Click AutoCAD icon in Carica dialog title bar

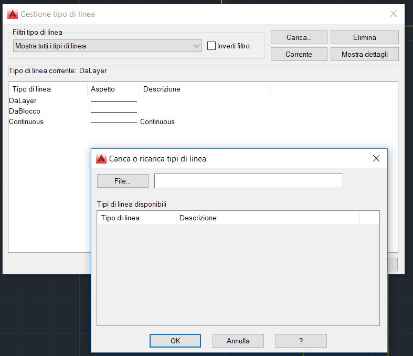pos(101,159)
